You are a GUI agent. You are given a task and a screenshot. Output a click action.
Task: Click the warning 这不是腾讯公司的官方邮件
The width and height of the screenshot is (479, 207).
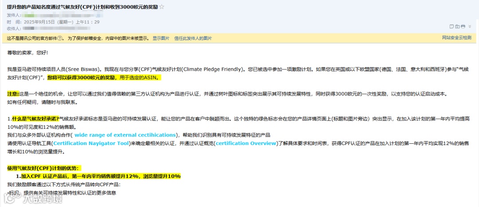click(x=32, y=38)
